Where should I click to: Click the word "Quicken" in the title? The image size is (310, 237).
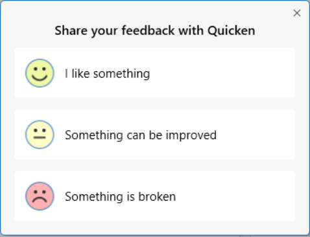click(232, 30)
